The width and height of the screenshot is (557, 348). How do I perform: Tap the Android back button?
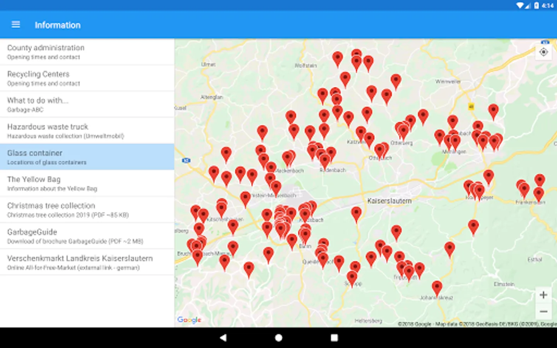(x=223, y=338)
